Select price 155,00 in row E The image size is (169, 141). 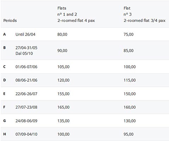pos(64,94)
